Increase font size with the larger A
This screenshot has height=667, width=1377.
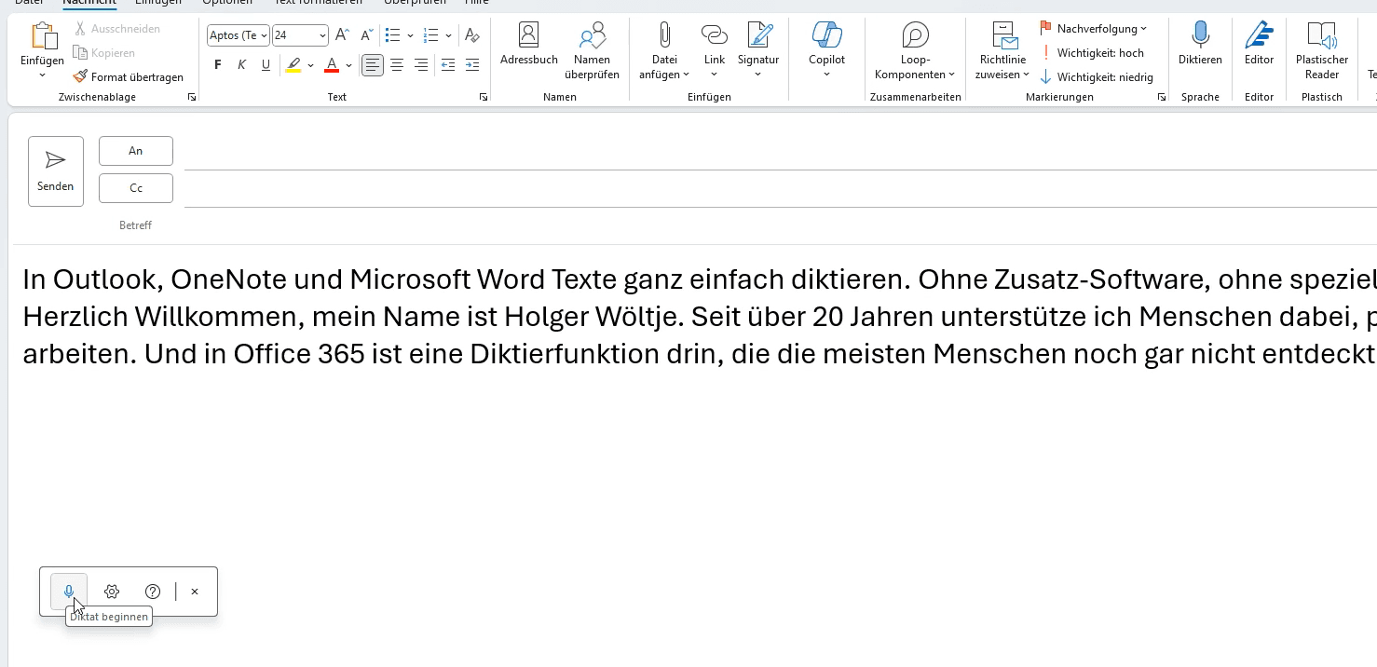pos(342,35)
